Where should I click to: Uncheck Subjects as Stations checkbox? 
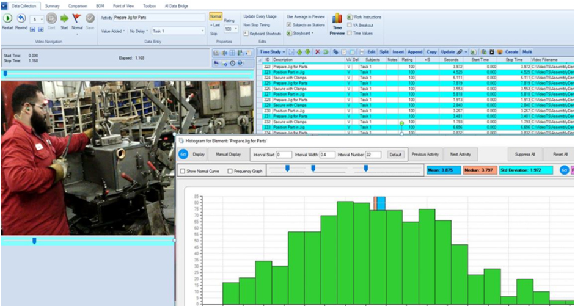289,25
